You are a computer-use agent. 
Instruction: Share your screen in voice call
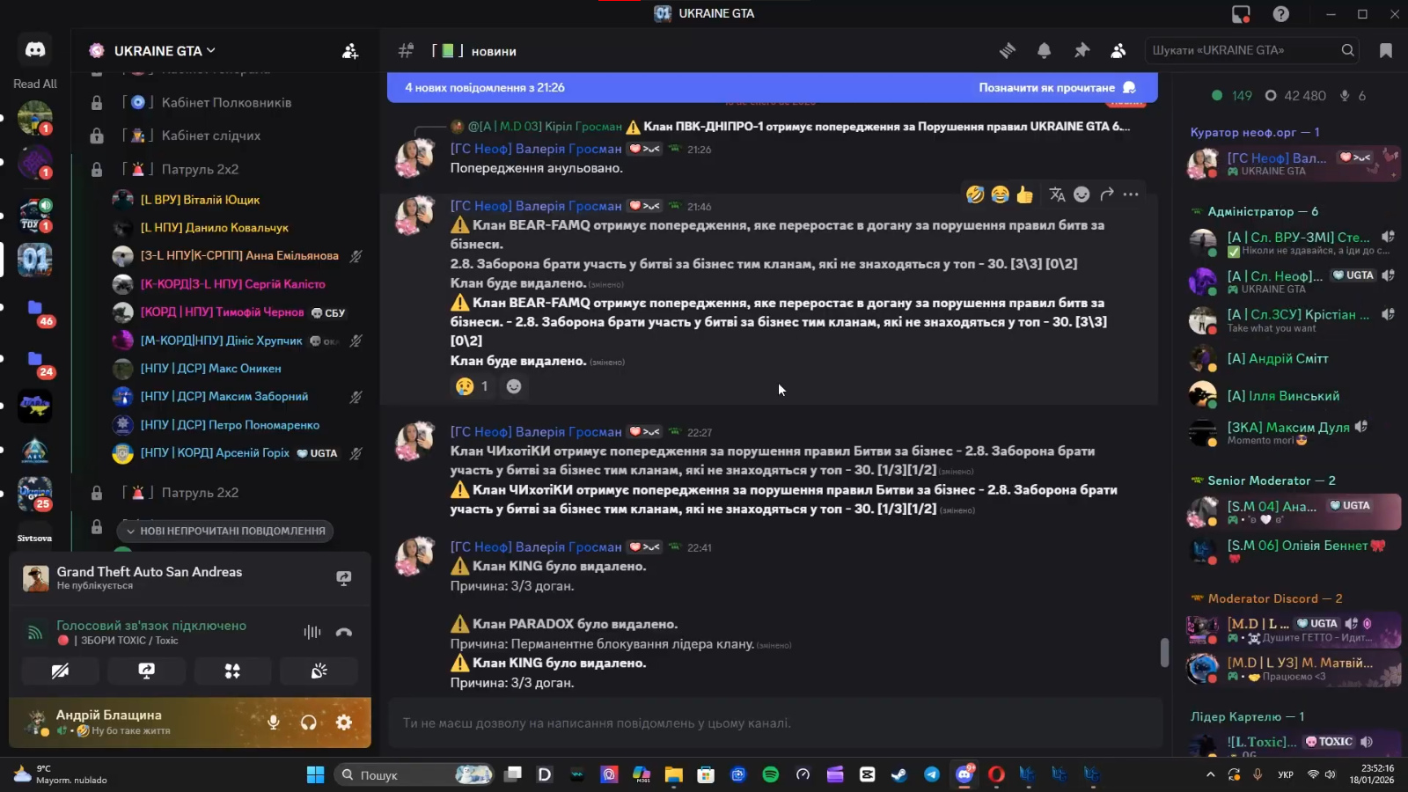pyautogui.click(x=146, y=671)
